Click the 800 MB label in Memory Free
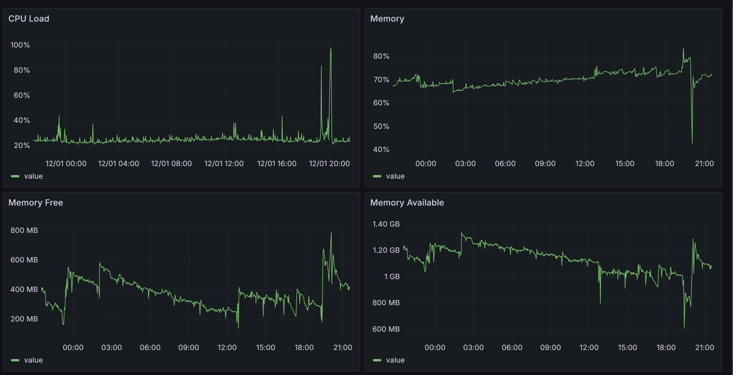The width and height of the screenshot is (733, 375). tap(24, 230)
